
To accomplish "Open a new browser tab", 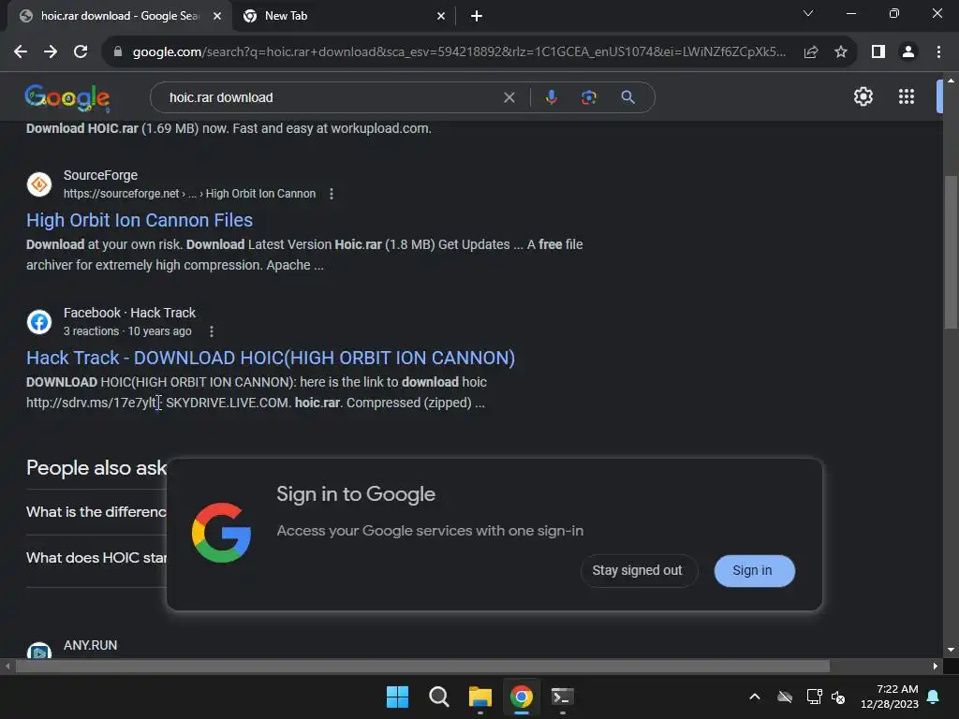I will tap(477, 17).
